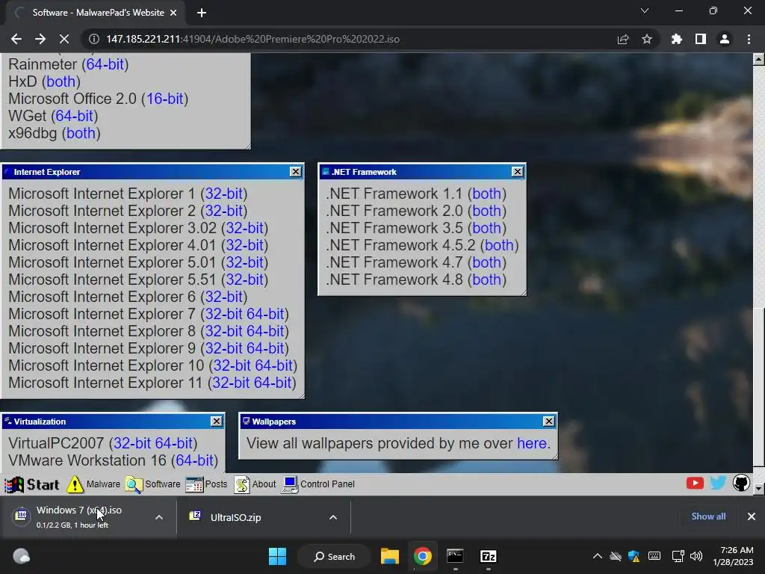This screenshot has height=574, width=765.
Task: Open the date and time clock
Action: 733,556
